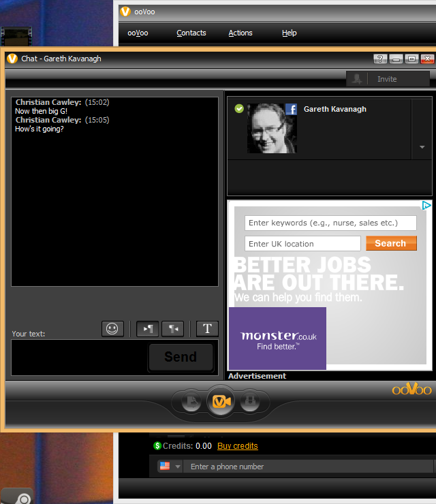Viewport: 436px width, 504px height.
Task: Click the Invite button
Action: pyautogui.click(x=388, y=79)
